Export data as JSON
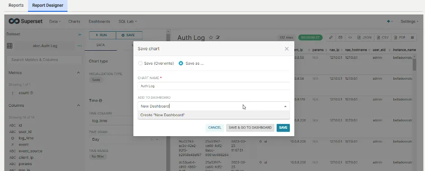 pos(364,38)
